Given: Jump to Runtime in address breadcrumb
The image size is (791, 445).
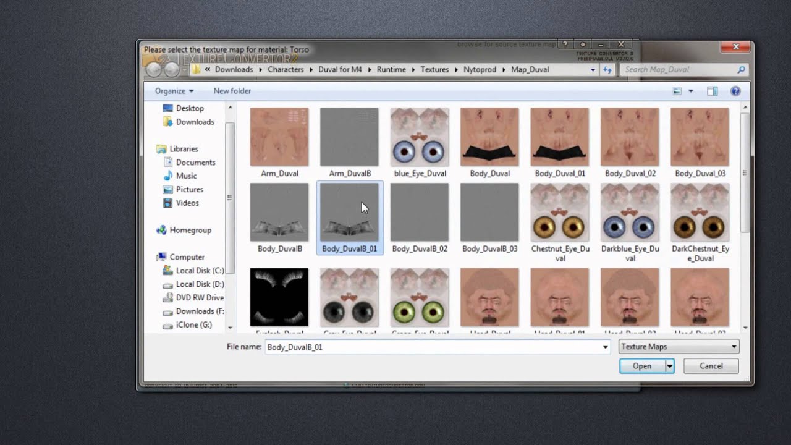Looking at the screenshot, I should pos(391,70).
